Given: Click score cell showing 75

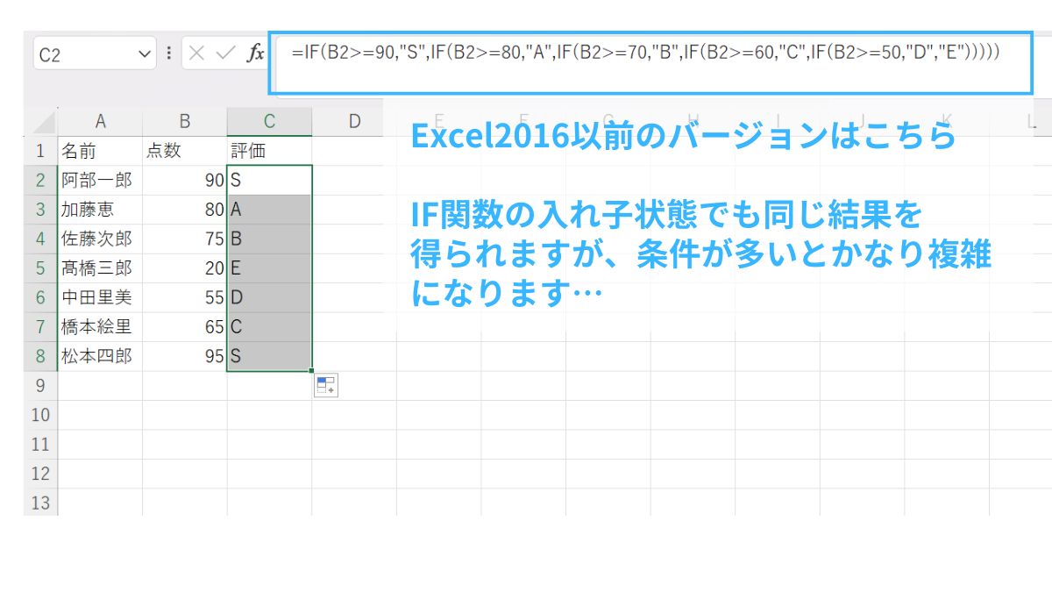Looking at the screenshot, I should click(185, 239).
